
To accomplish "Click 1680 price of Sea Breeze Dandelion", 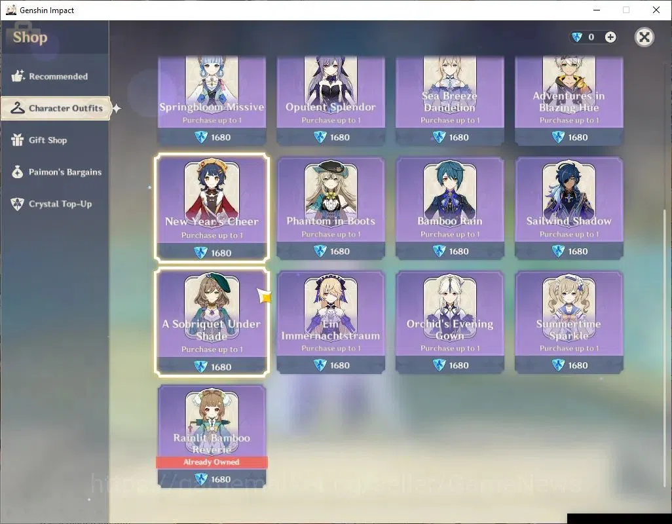I will pos(458,138).
